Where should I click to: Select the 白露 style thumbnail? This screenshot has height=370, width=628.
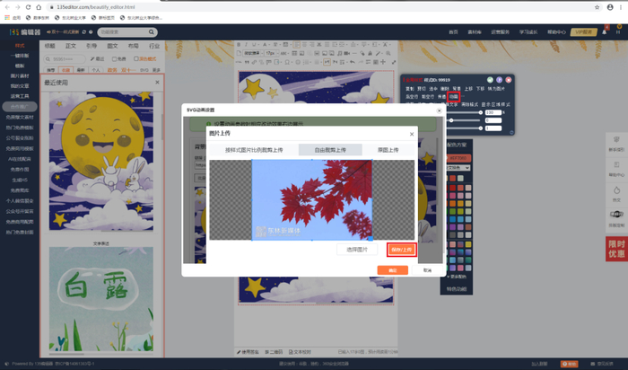[x=100, y=299]
